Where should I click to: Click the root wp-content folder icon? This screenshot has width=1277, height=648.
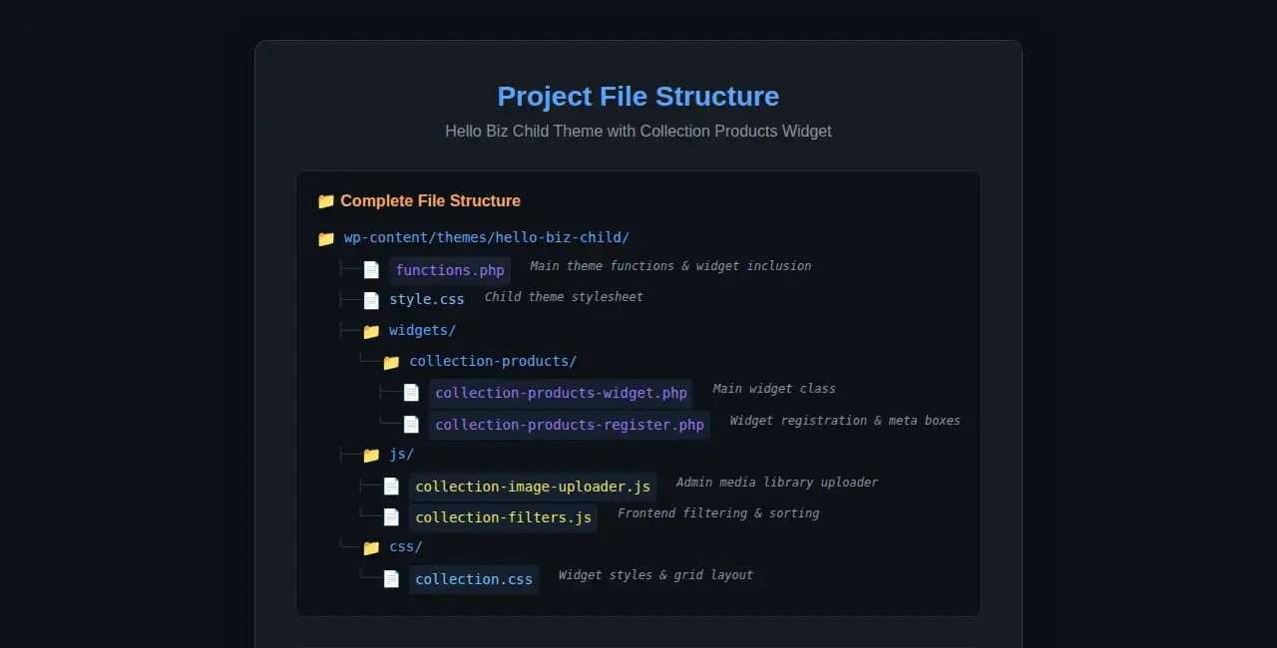click(x=326, y=239)
